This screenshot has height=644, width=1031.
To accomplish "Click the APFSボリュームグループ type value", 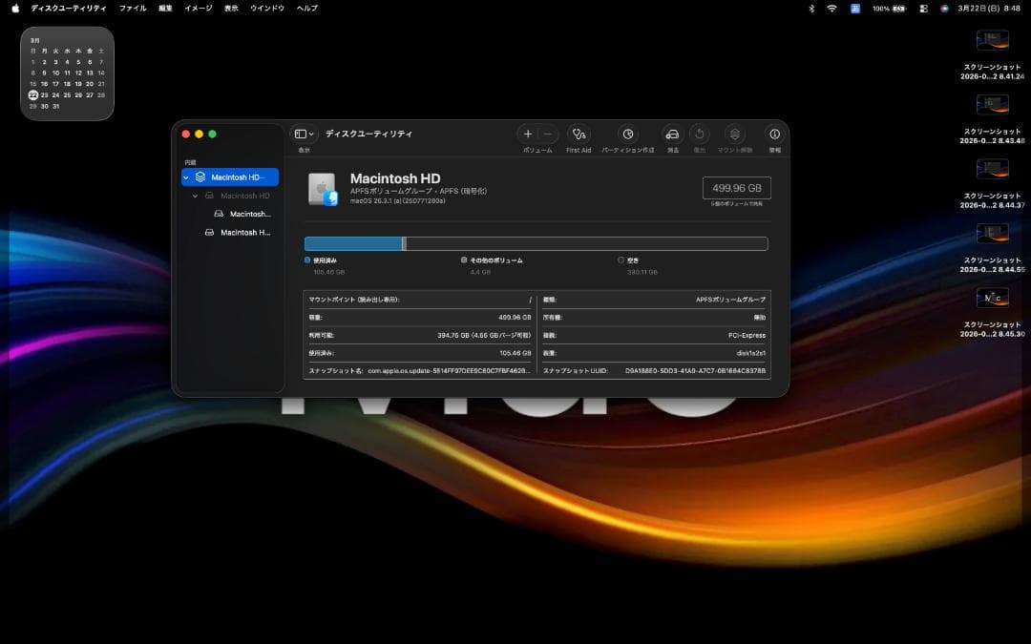I will pyautogui.click(x=730, y=300).
